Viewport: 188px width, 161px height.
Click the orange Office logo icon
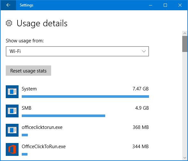(x=12, y=149)
